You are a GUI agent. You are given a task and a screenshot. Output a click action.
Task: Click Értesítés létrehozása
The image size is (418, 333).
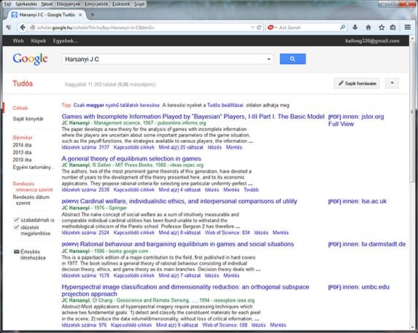[33, 255]
